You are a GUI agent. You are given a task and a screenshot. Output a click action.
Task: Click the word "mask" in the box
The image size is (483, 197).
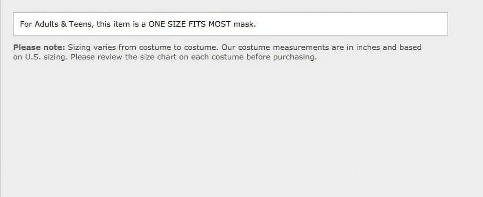tap(244, 24)
